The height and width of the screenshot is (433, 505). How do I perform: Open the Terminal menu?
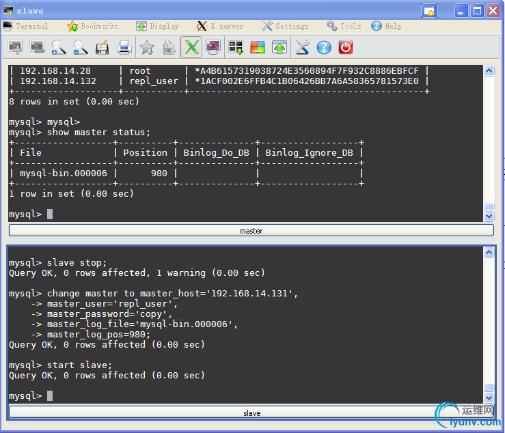(26, 26)
